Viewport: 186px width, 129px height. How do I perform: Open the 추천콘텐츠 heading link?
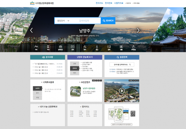click(x=85, y=82)
